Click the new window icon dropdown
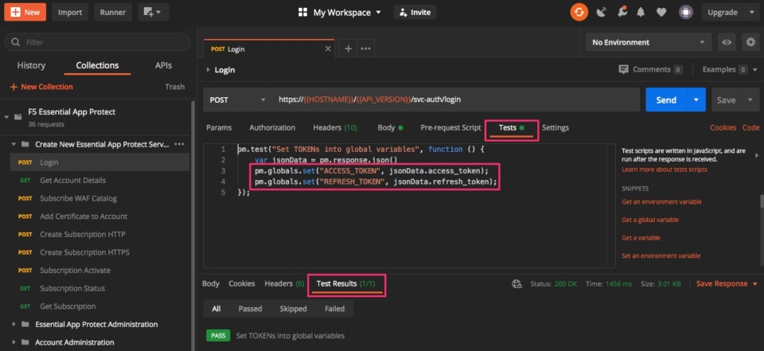Screen dimensions: 764x351 (153, 12)
